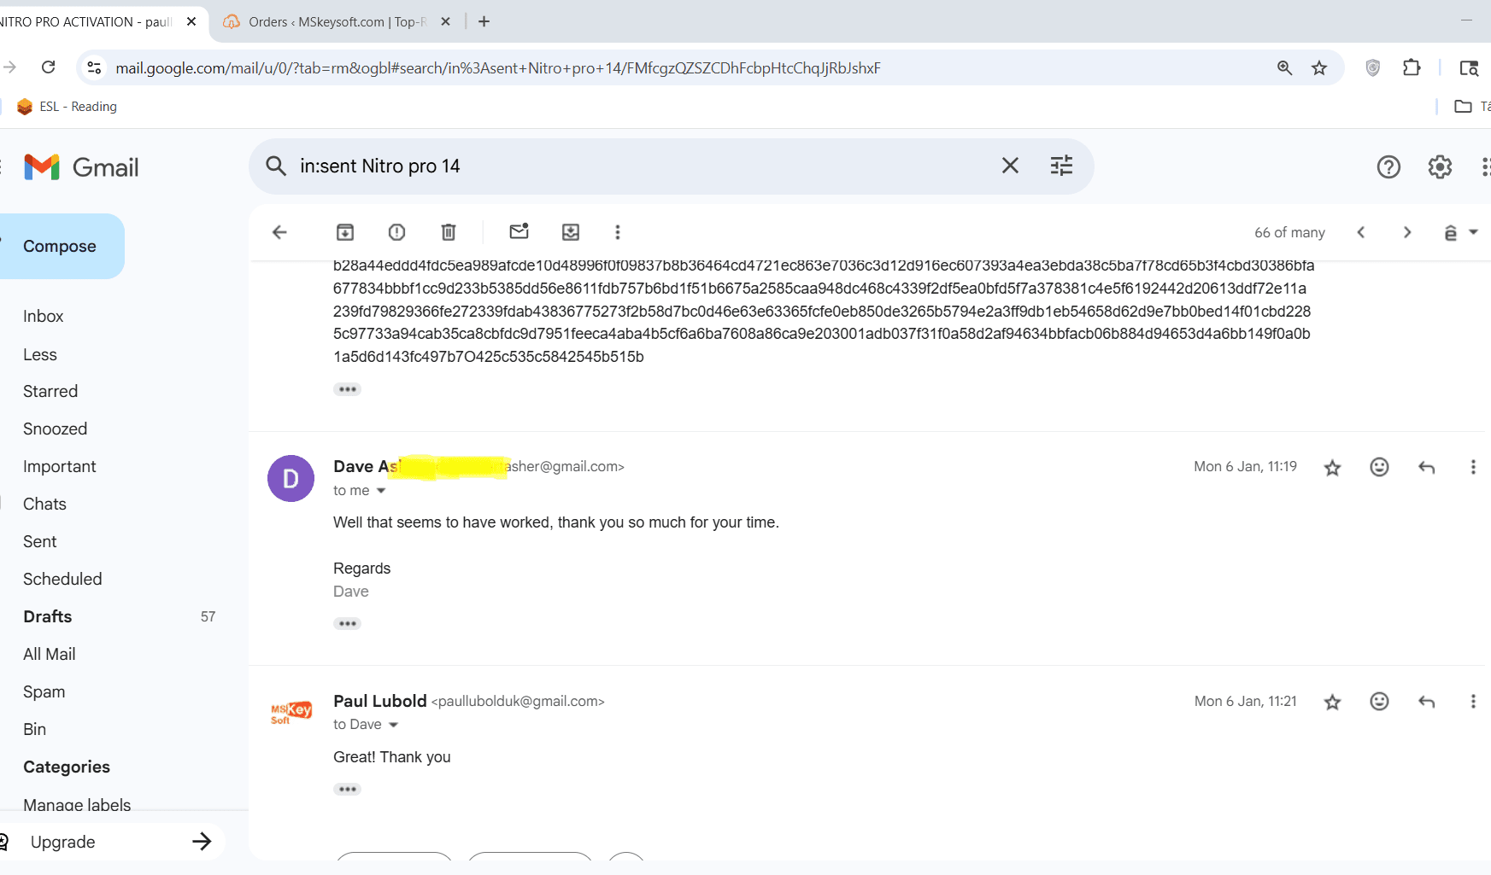The width and height of the screenshot is (1491, 875).
Task: Reply to Dave's 11:19 message
Action: 1426,467
